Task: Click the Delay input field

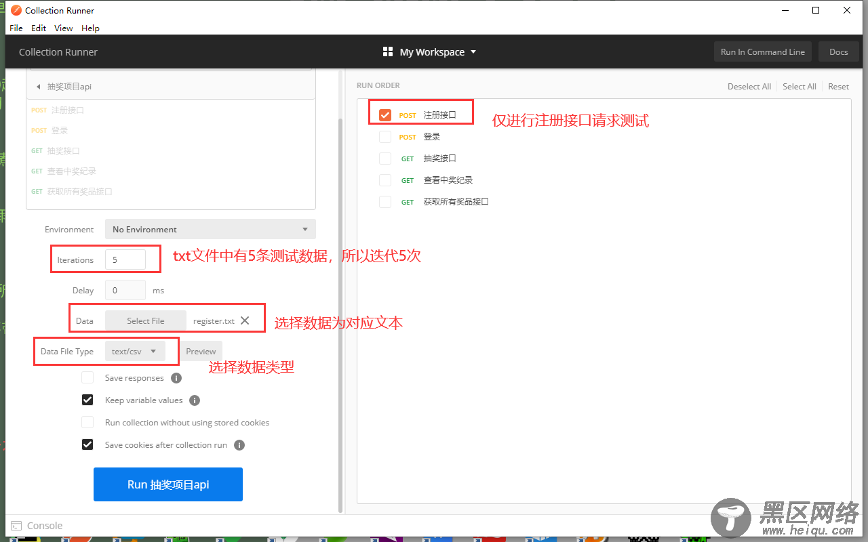Action: tap(125, 290)
